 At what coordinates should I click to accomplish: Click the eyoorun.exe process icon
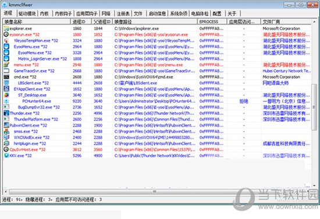[x=6, y=34]
